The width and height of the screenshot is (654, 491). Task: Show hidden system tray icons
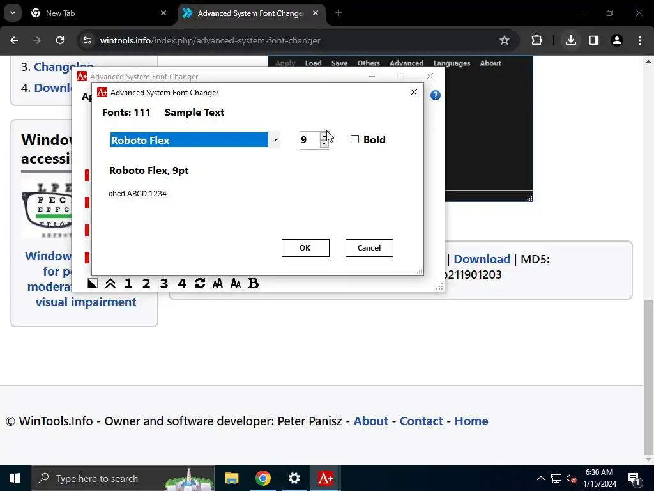540,478
